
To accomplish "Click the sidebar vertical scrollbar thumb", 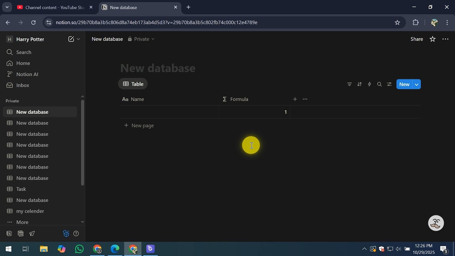I will pos(82,142).
